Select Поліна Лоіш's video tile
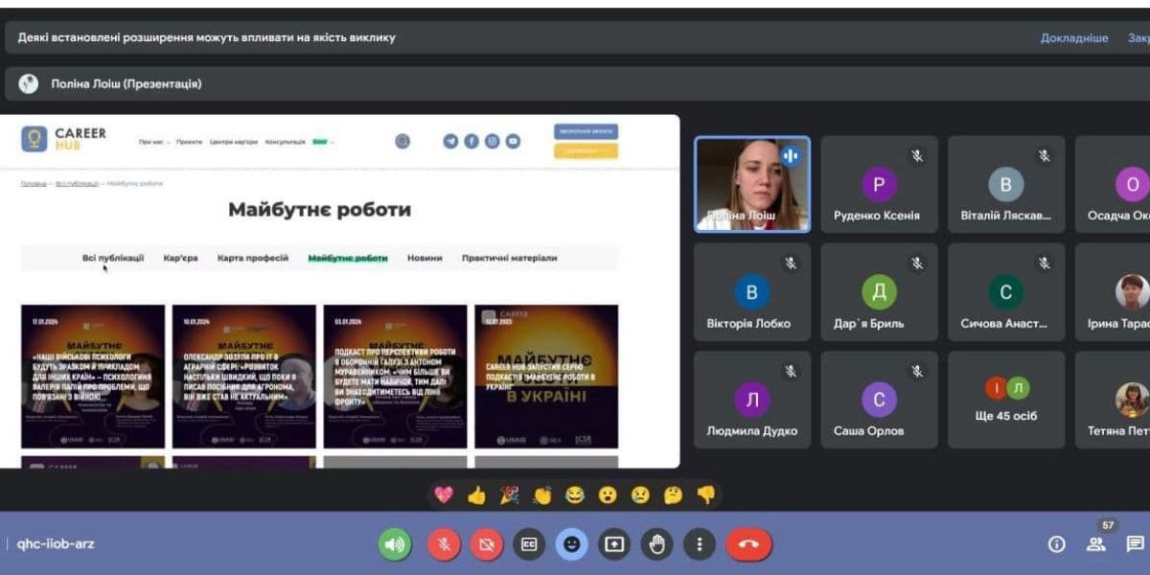The height and width of the screenshot is (575, 1150). (752, 184)
